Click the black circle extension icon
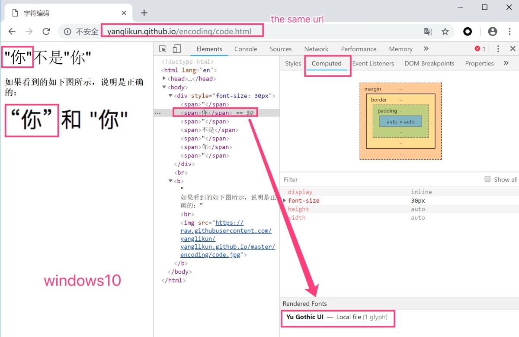The height and width of the screenshot is (337, 519). click(468, 32)
